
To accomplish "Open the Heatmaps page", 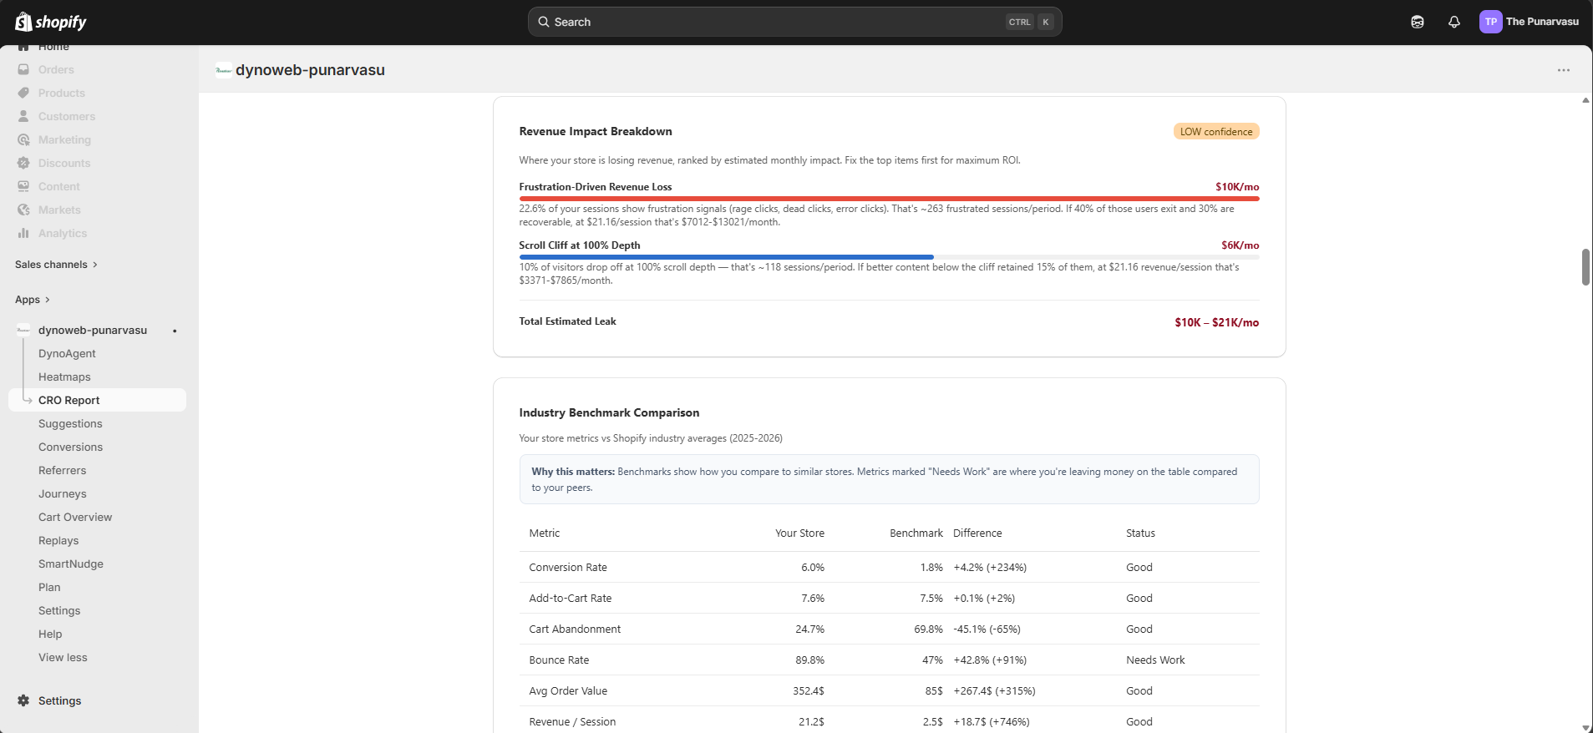I will click(x=64, y=377).
